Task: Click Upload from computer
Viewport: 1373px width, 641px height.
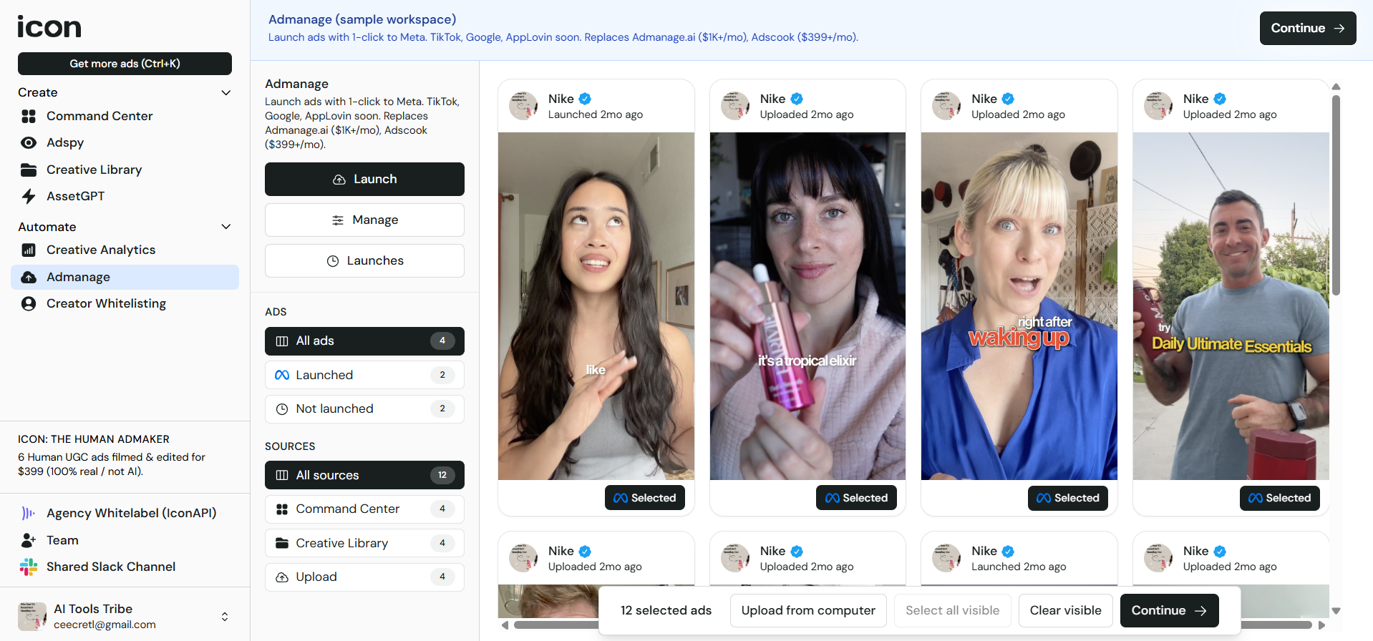Action: [808, 610]
